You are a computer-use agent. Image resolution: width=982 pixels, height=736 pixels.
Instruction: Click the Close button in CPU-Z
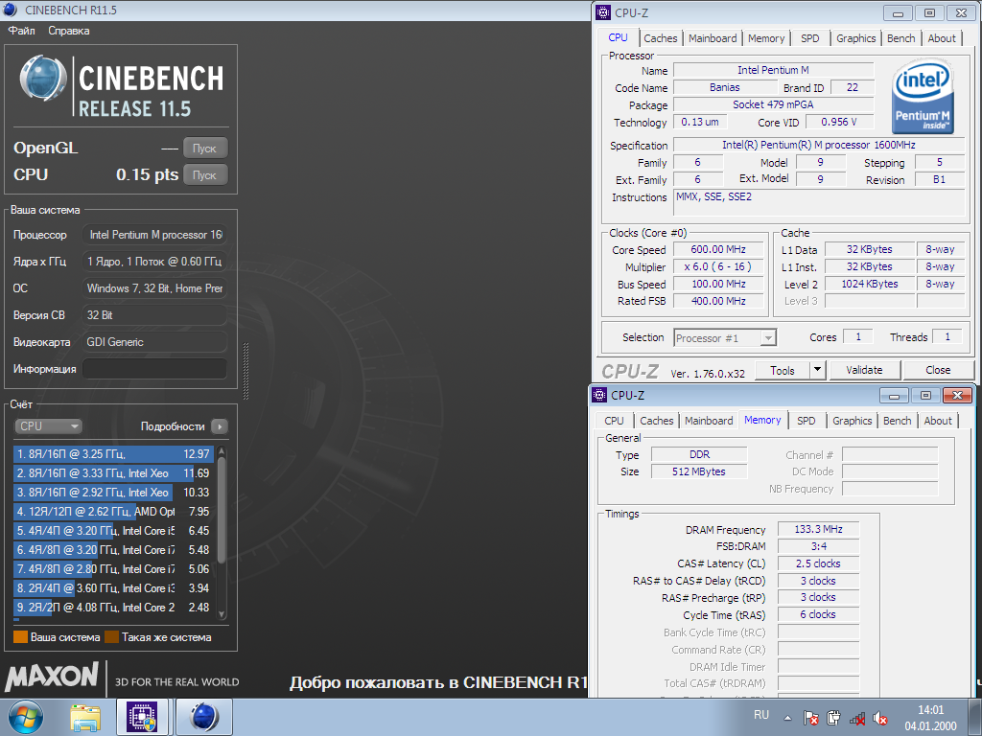pos(938,371)
